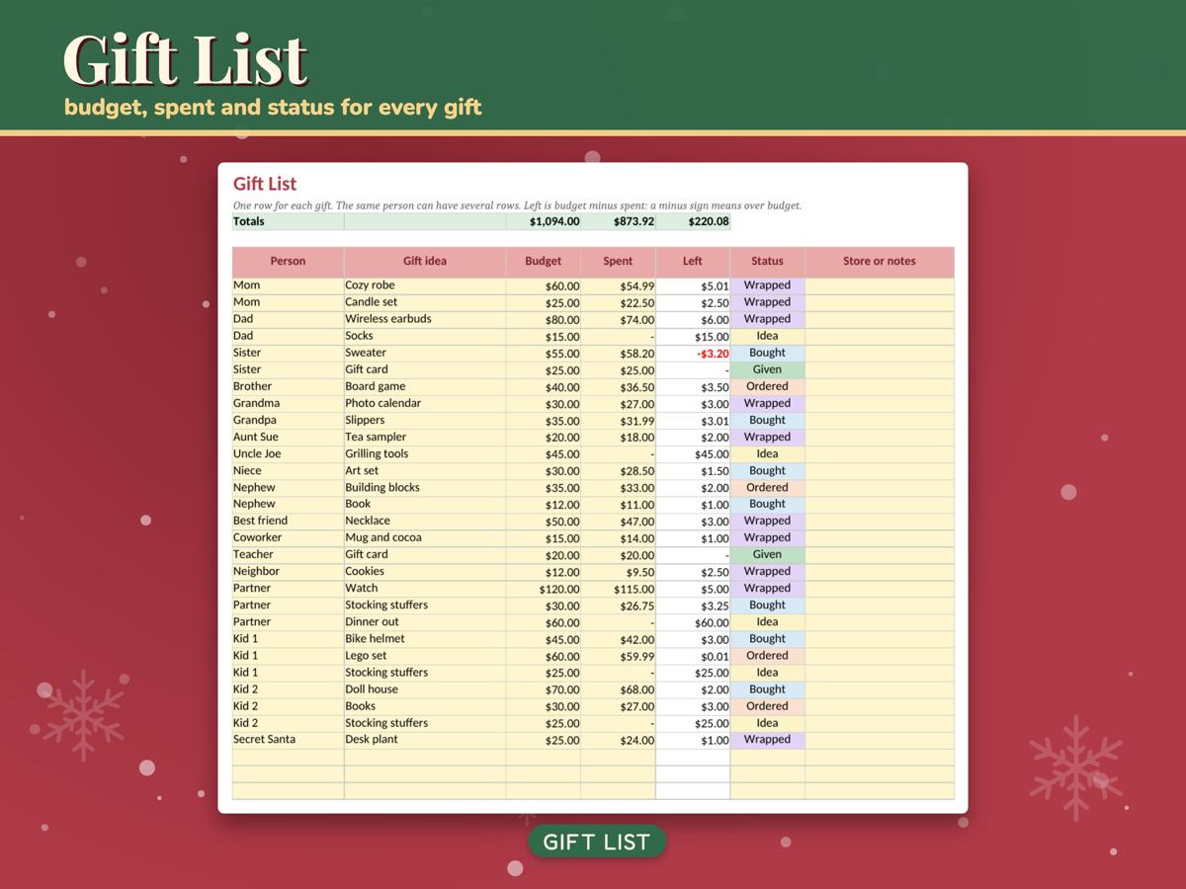The width and height of the screenshot is (1186, 889).
Task: Select the Grilling tools cell
Action: click(x=425, y=453)
